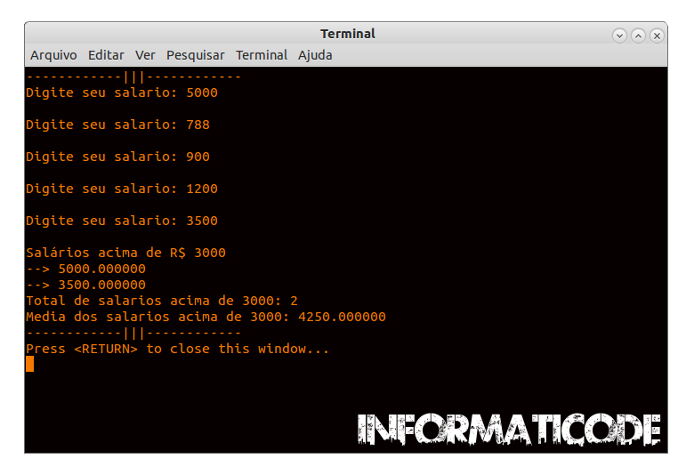Open the Arquivo menu
Screen dimensions: 678x467
(53, 55)
